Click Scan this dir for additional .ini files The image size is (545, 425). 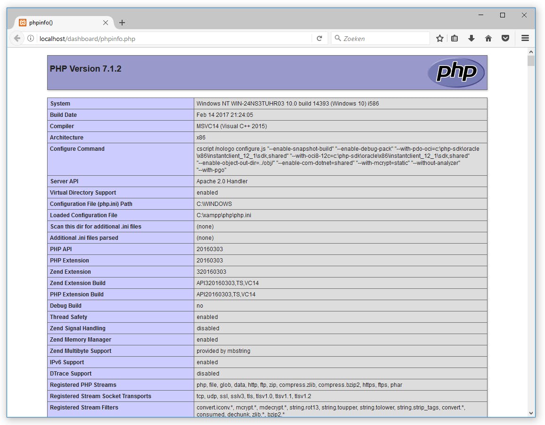96,227
